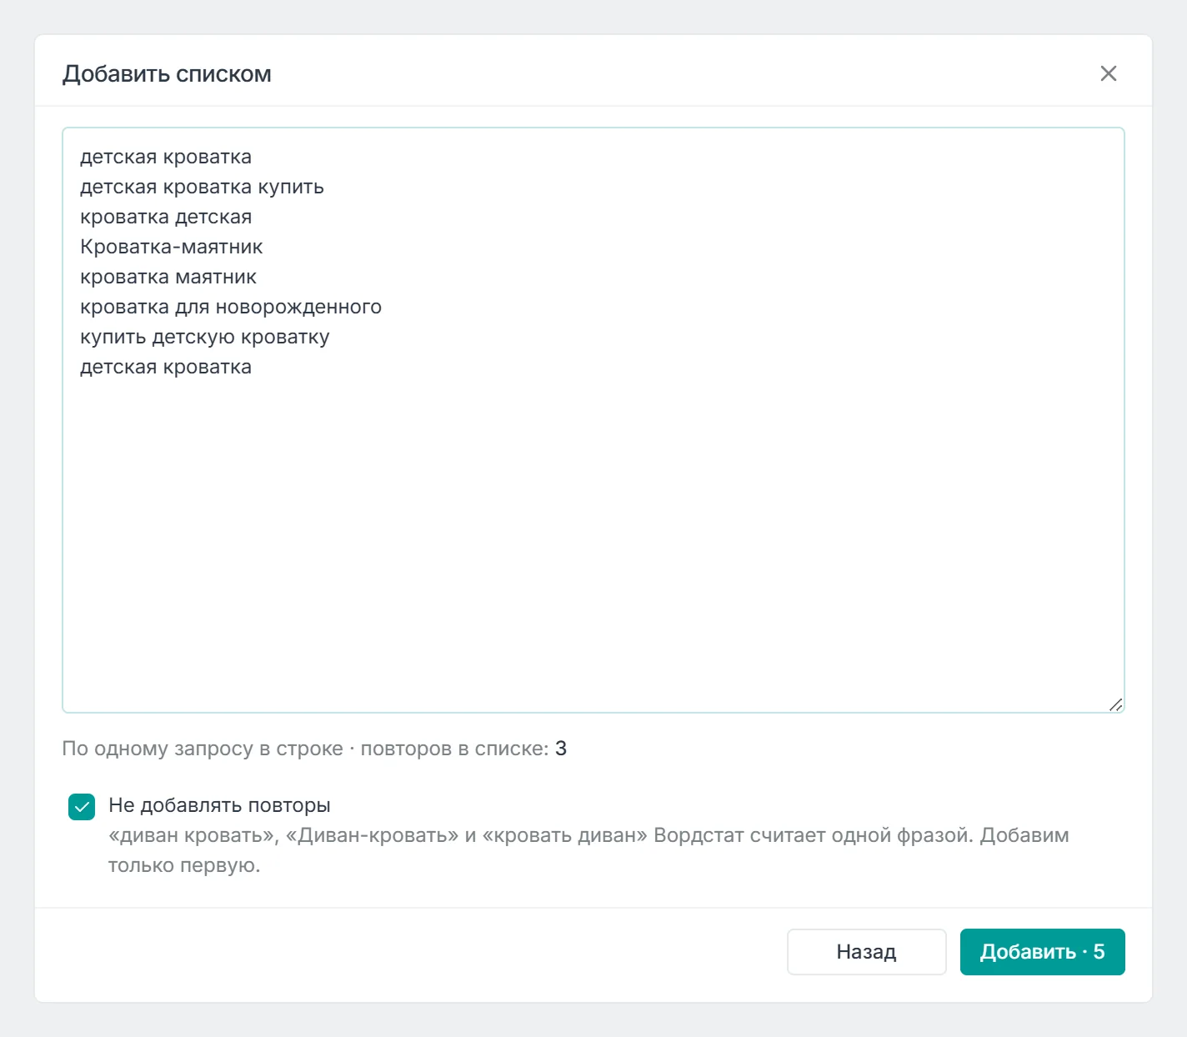Click the 'Назад' button
The image size is (1187, 1037).
(866, 951)
